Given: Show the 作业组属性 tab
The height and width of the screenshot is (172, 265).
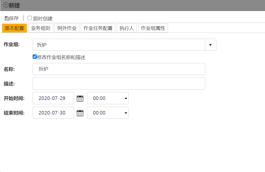Looking at the screenshot, I should click(153, 28).
